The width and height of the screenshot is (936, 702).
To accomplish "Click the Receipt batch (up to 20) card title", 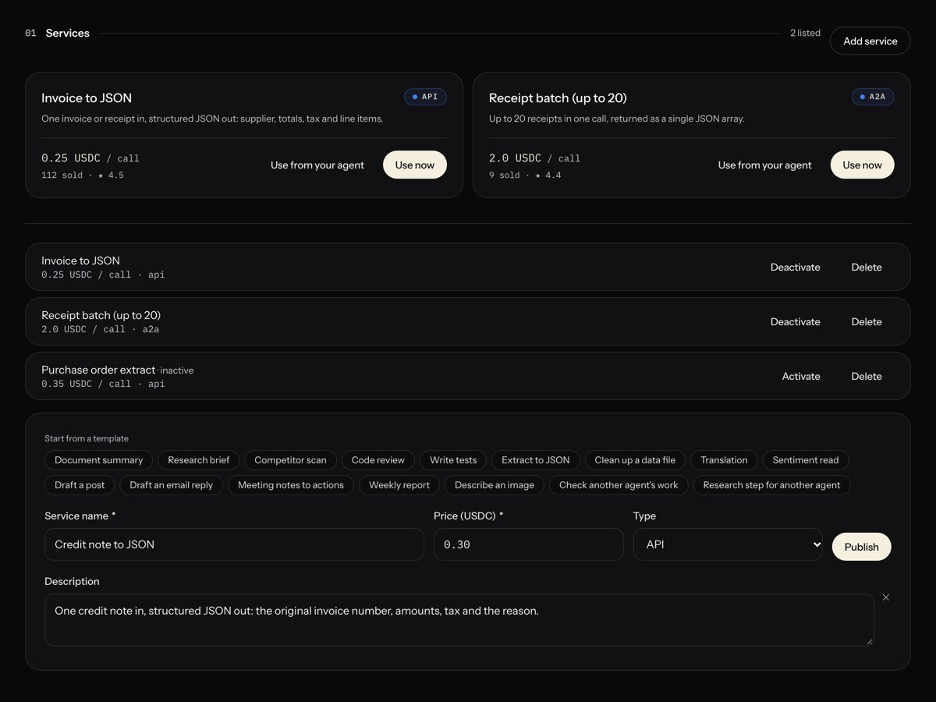I will 558,98.
